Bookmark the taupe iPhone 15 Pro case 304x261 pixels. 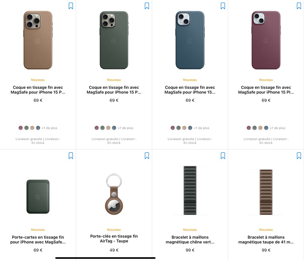point(71,6)
